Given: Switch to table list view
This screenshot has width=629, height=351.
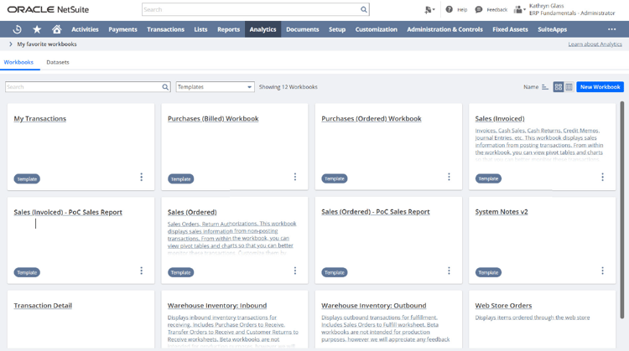Looking at the screenshot, I should point(569,87).
